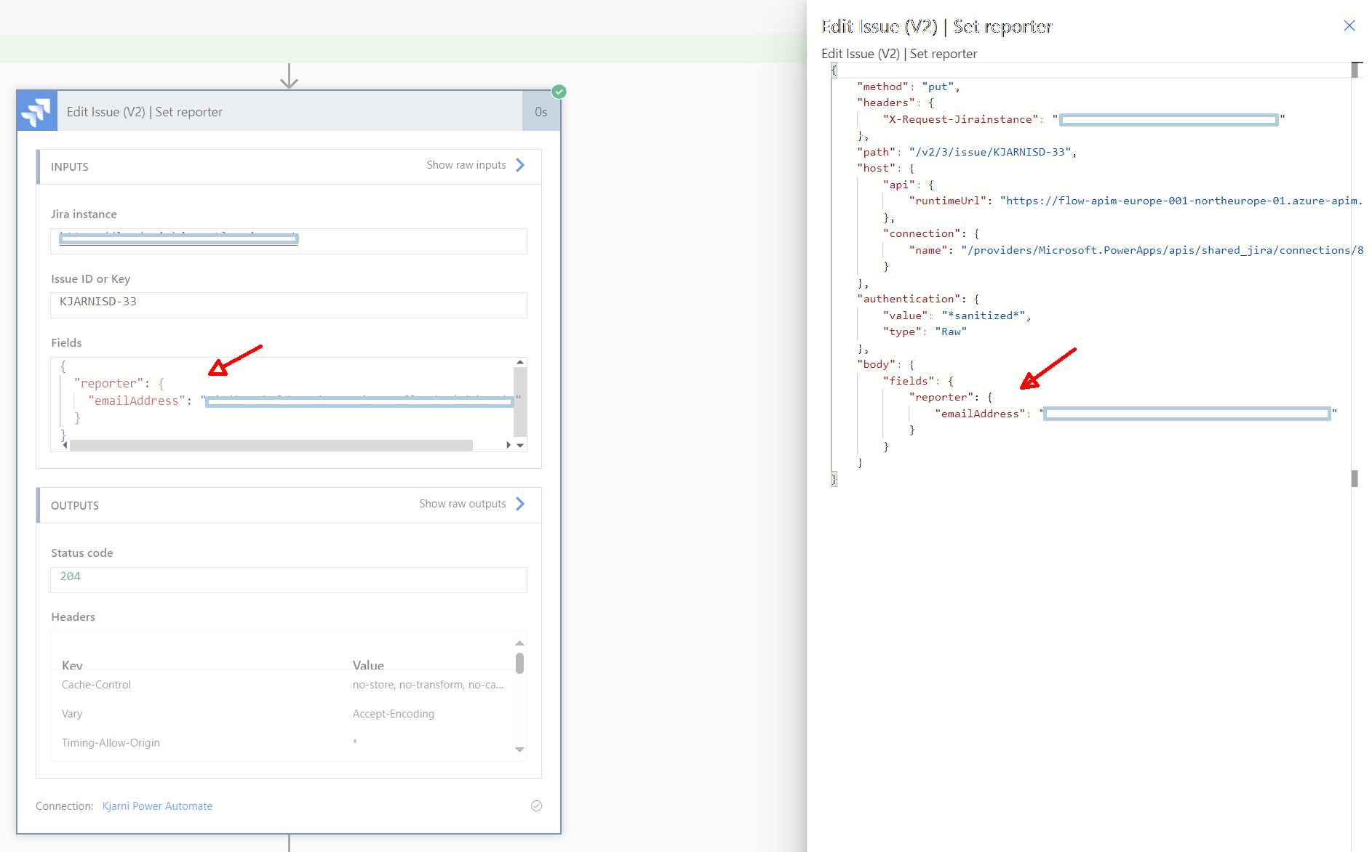Click Headers table scroll up arrow
Image resolution: width=1372 pixels, height=852 pixels.
519,643
